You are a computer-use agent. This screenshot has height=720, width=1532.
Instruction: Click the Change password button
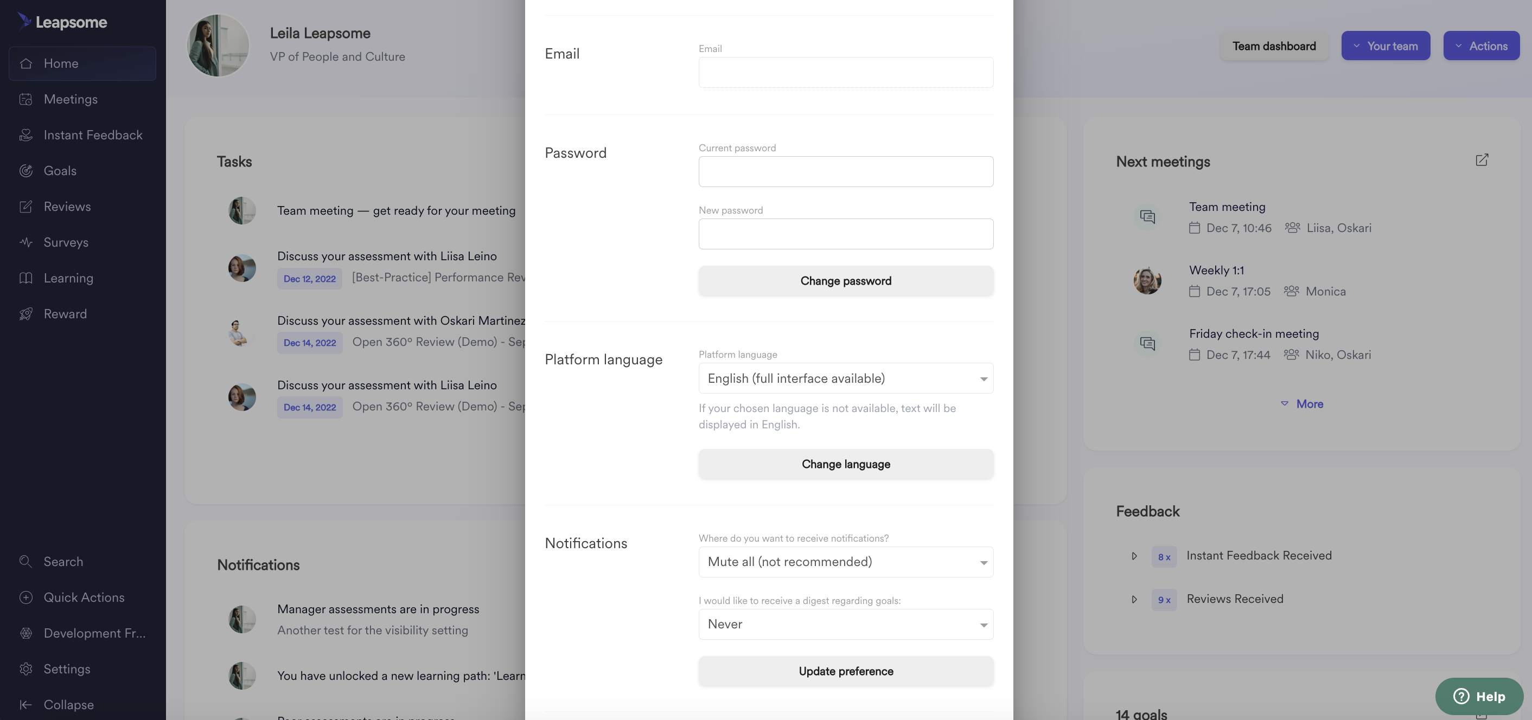click(x=846, y=281)
